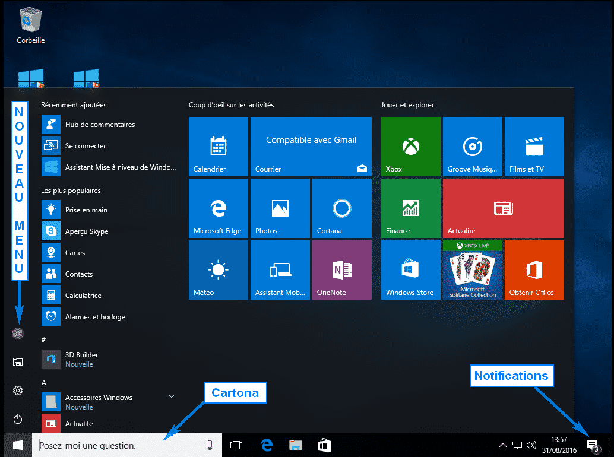The width and height of the screenshot is (614, 457).
Task: Click the user account avatar icon
Action: click(x=18, y=334)
